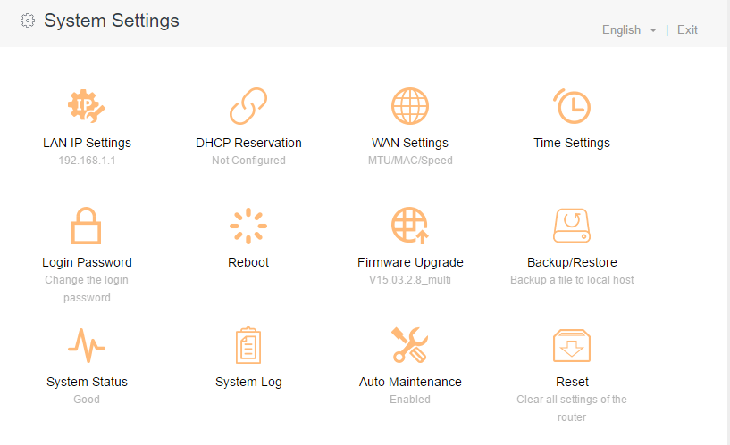Click the DHCP Reservation text label
Viewport: 730px width, 445px height.
[x=248, y=143]
